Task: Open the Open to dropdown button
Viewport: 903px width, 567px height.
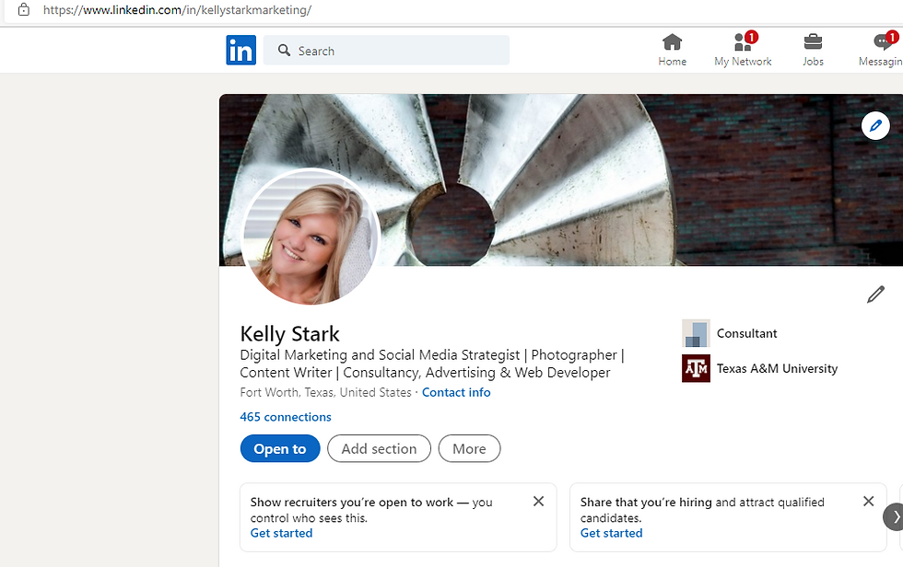Action: (280, 448)
